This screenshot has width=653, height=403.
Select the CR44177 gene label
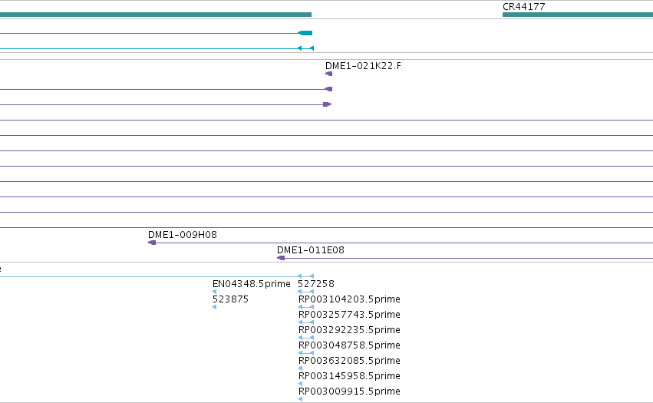[x=523, y=7]
